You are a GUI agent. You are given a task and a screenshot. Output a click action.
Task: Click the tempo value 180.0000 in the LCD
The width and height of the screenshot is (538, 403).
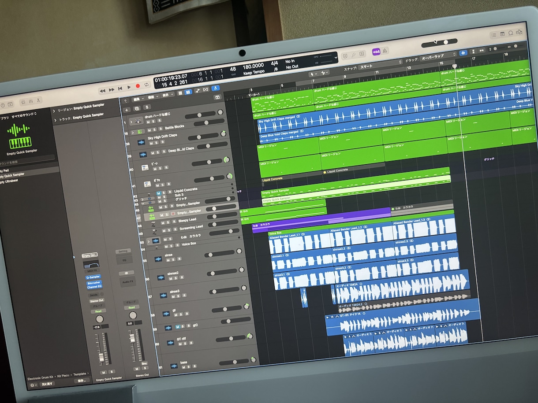tap(254, 67)
